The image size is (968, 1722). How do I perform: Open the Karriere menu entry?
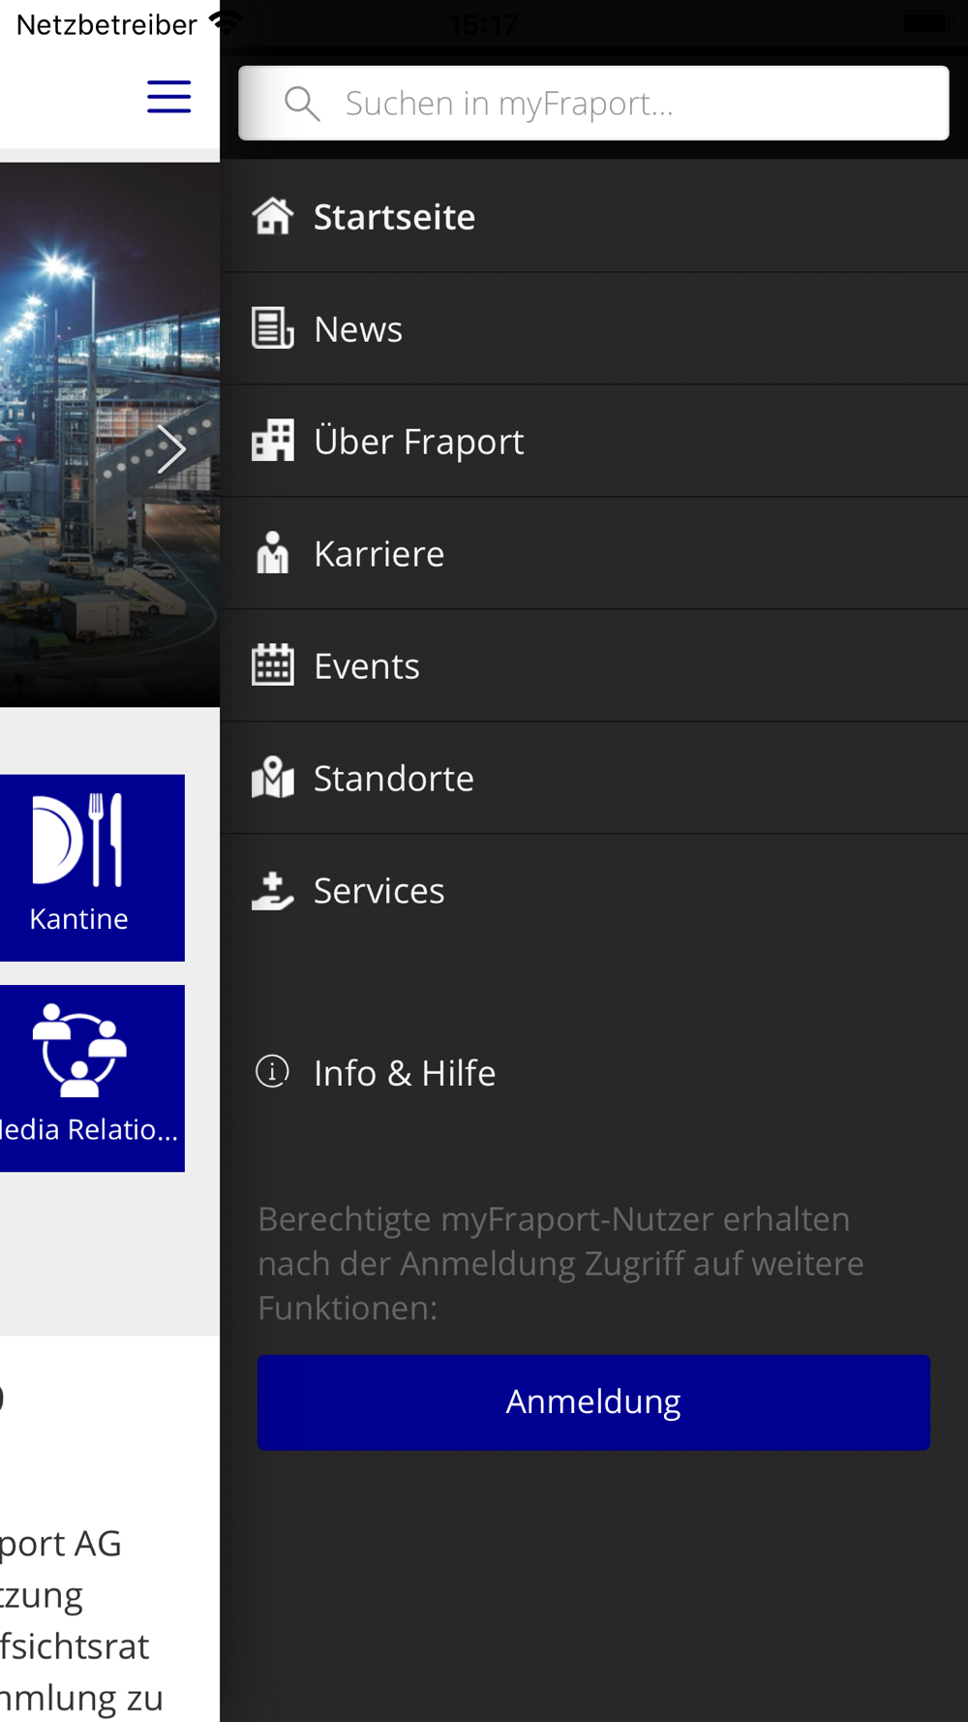pyautogui.click(x=593, y=553)
